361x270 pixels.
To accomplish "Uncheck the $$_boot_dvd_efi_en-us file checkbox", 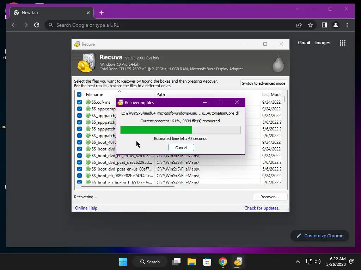I will [x=79, y=155].
